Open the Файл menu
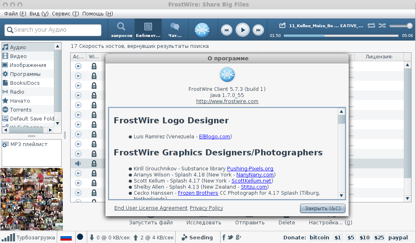 pos(15,13)
